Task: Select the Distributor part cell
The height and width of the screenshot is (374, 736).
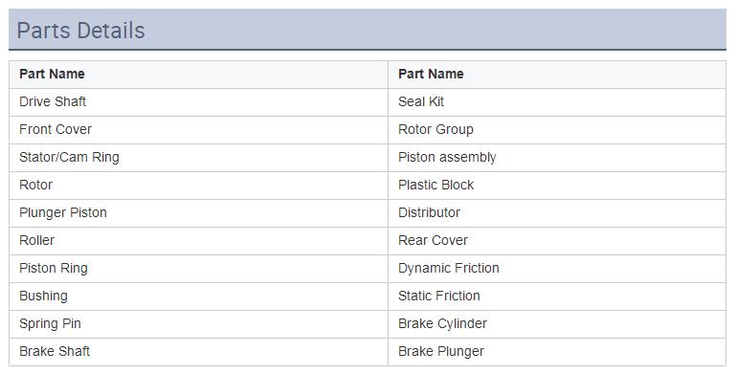Action: (557, 212)
